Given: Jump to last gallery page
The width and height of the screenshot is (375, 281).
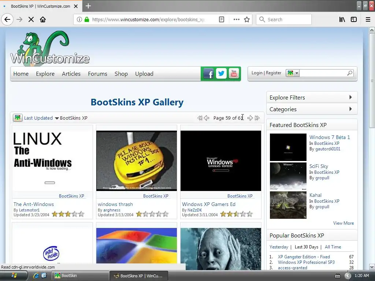Looking at the screenshot, I should tap(257, 118).
